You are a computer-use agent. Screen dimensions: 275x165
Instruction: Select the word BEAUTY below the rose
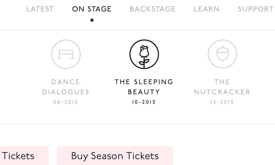click(x=144, y=92)
